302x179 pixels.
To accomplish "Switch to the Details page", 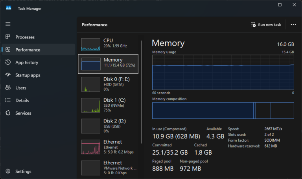I will coord(38,100).
